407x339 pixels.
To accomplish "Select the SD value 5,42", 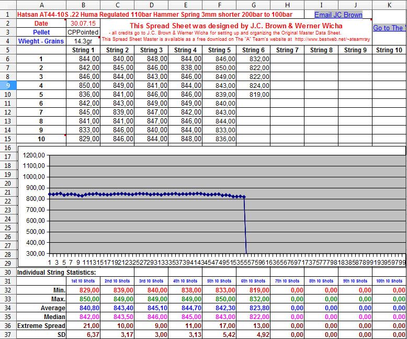I will [x=219, y=334].
